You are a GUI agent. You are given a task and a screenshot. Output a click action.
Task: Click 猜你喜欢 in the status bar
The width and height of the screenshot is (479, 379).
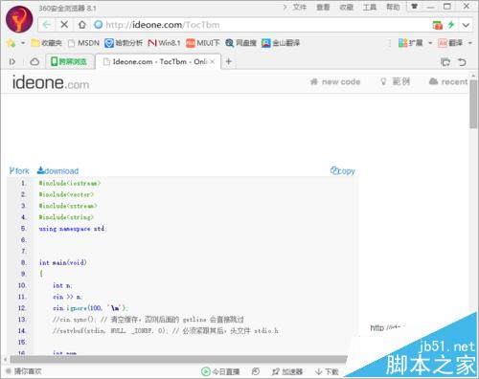(x=24, y=371)
